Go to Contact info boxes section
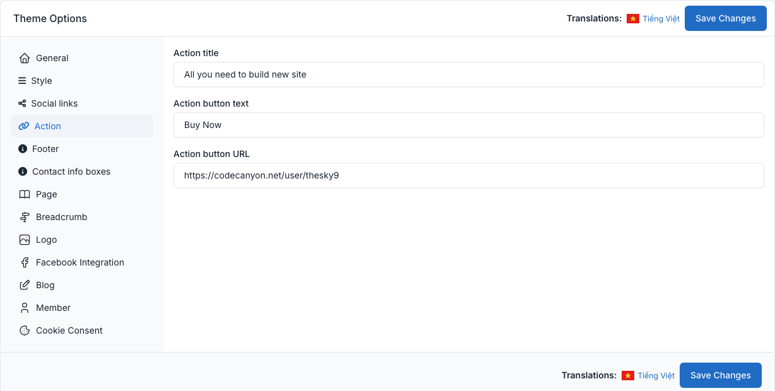This screenshot has height=391, width=775. (x=82, y=172)
